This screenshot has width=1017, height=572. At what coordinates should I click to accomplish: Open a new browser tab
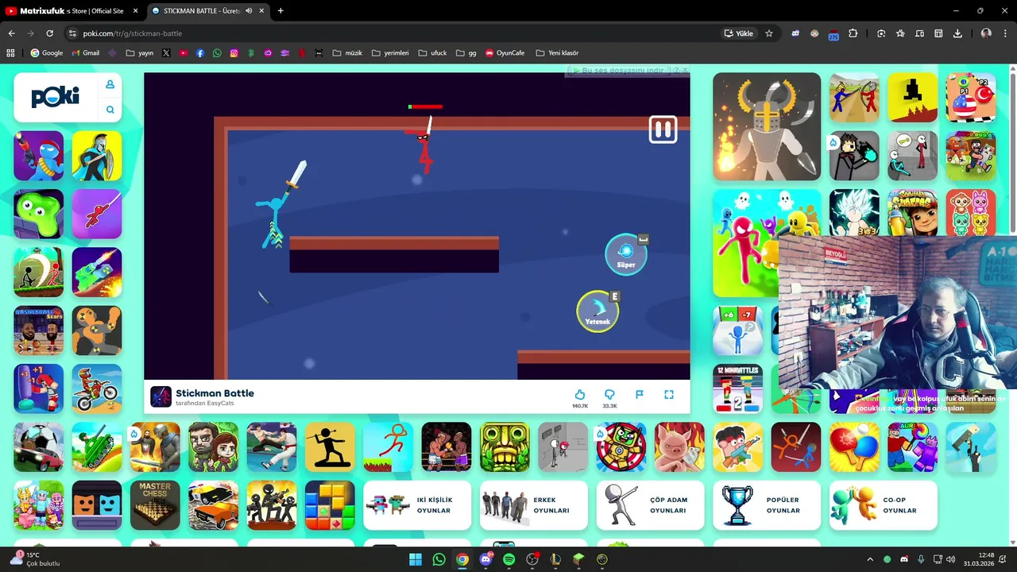(280, 11)
